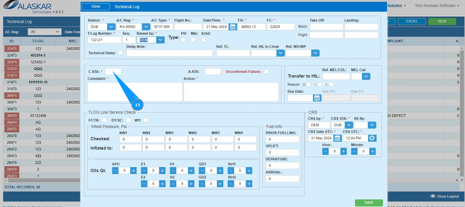Open the RII By dropdown
Screen dimensions: 465x207
(372, 125)
